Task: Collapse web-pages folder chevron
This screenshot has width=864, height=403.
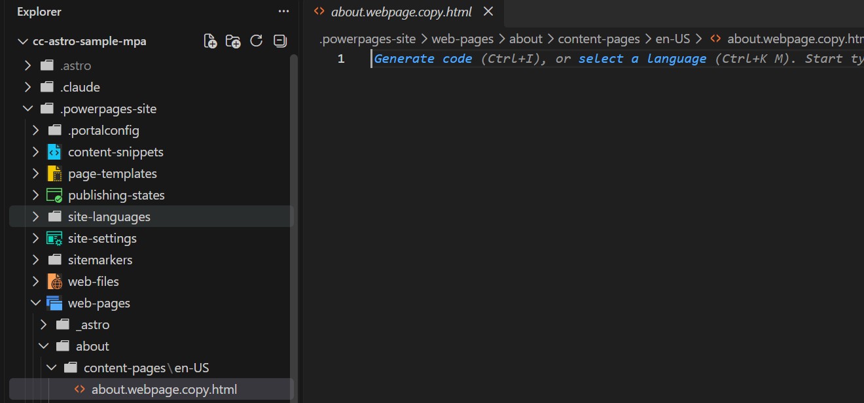Action: 35,303
